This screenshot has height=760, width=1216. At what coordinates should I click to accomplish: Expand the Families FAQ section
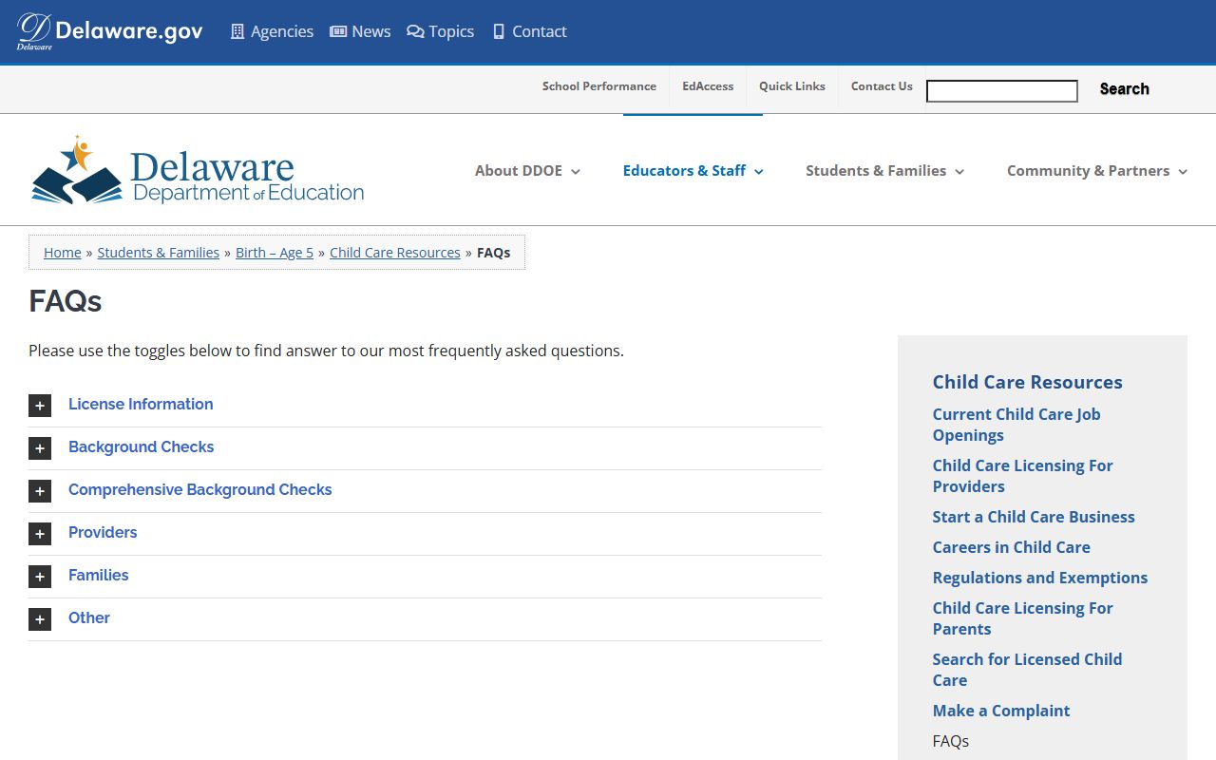coord(98,575)
